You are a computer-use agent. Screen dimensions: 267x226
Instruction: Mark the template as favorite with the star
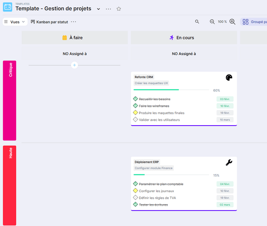pos(119,9)
